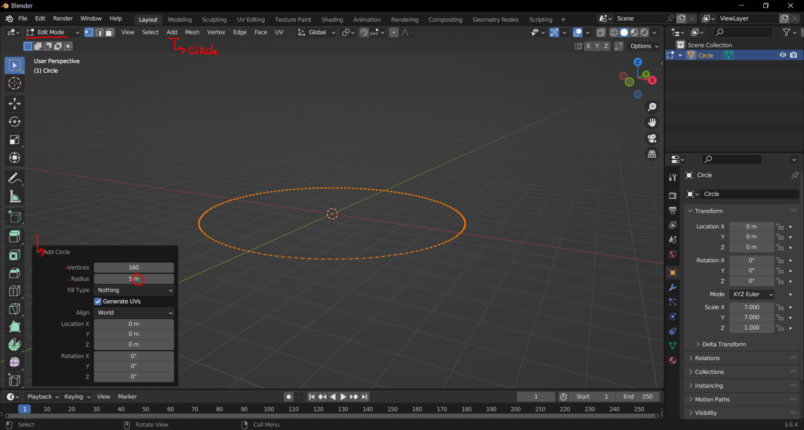Viewport: 804px width, 430px height.
Task: Open Fill Type Nothing dropdown
Action: tap(134, 290)
